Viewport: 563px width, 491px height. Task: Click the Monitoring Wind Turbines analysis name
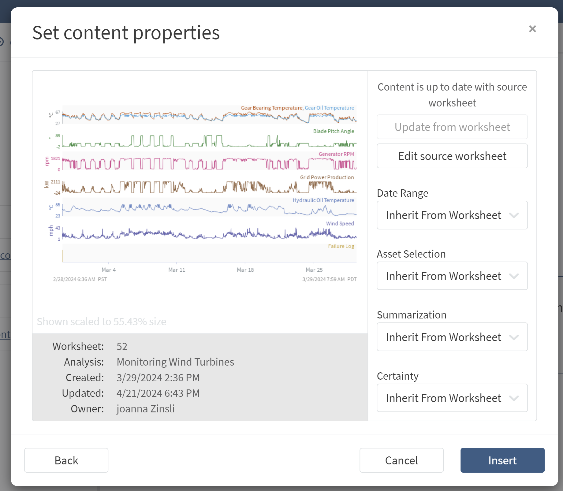point(175,362)
